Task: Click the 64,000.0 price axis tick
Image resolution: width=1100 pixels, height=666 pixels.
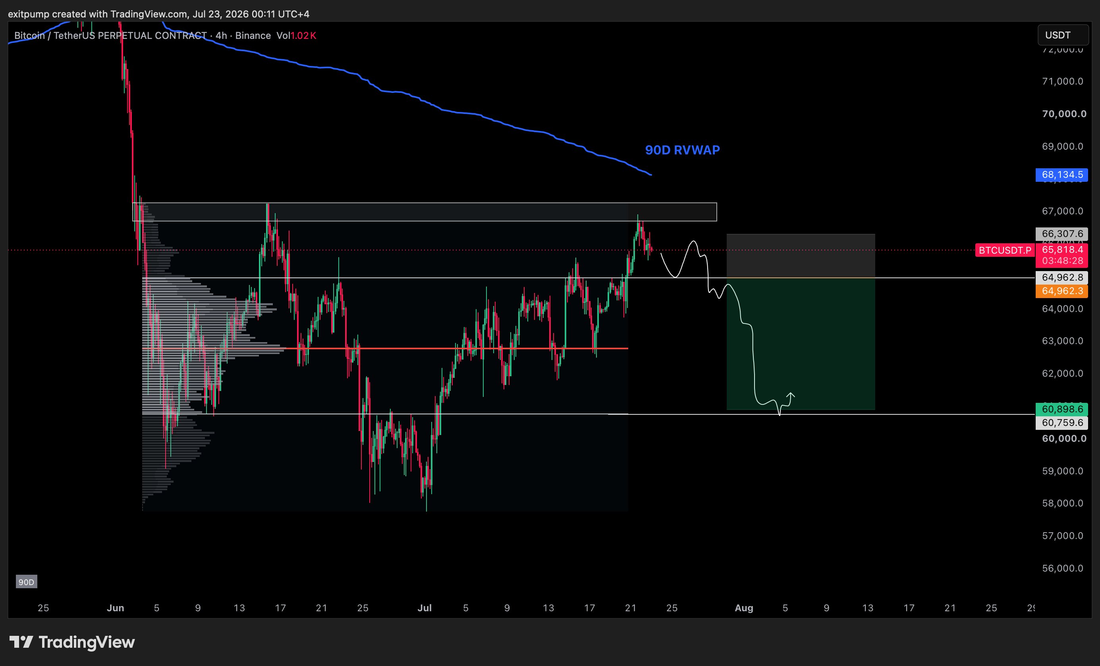Action: [x=1063, y=309]
